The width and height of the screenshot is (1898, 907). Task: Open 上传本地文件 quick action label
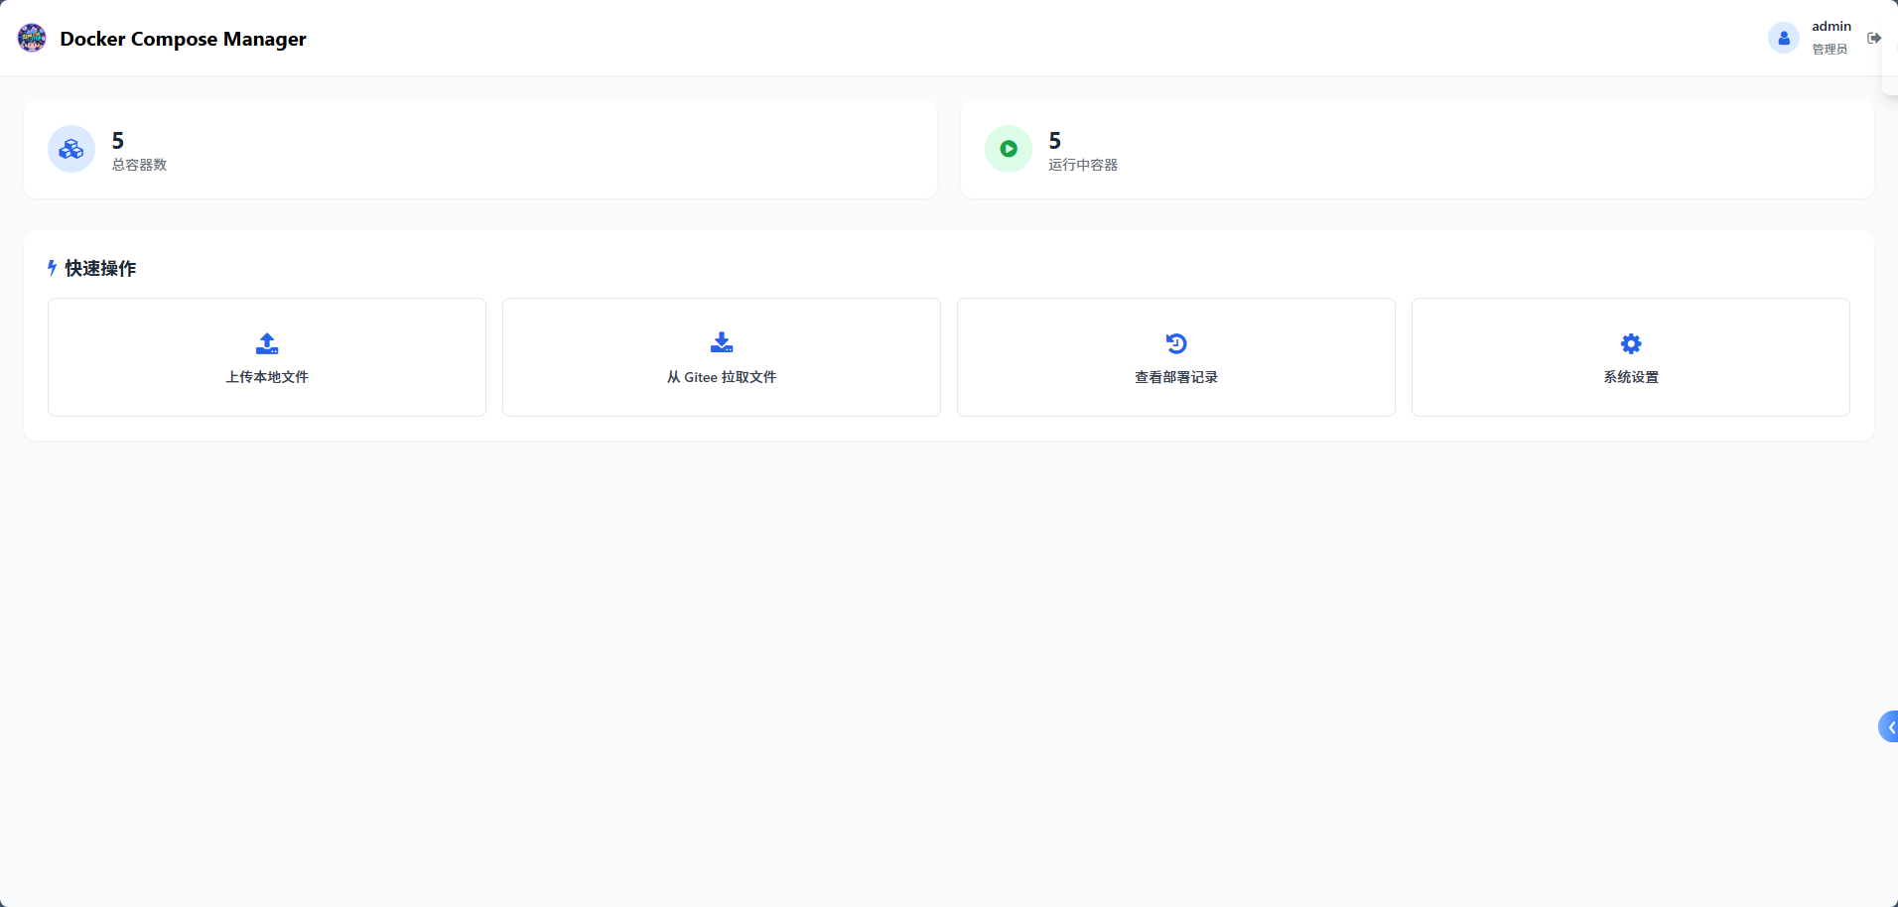pyautogui.click(x=267, y=377)
